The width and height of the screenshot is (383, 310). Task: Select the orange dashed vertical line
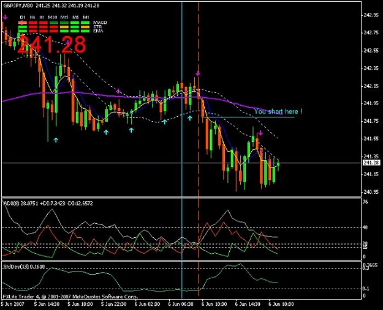(199, 150)
